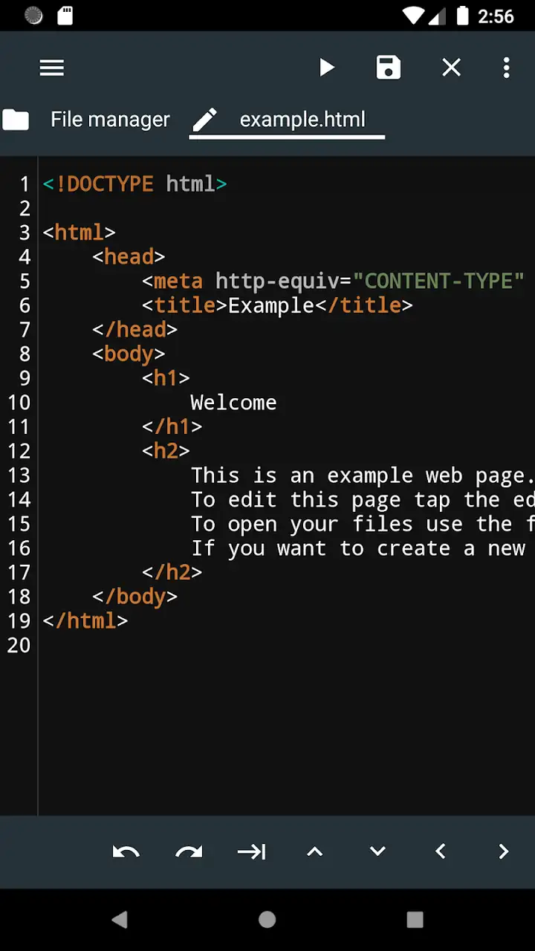Switch to the File manager tab
This screenshot has height=951, width=535.
(x=110, y=120)
